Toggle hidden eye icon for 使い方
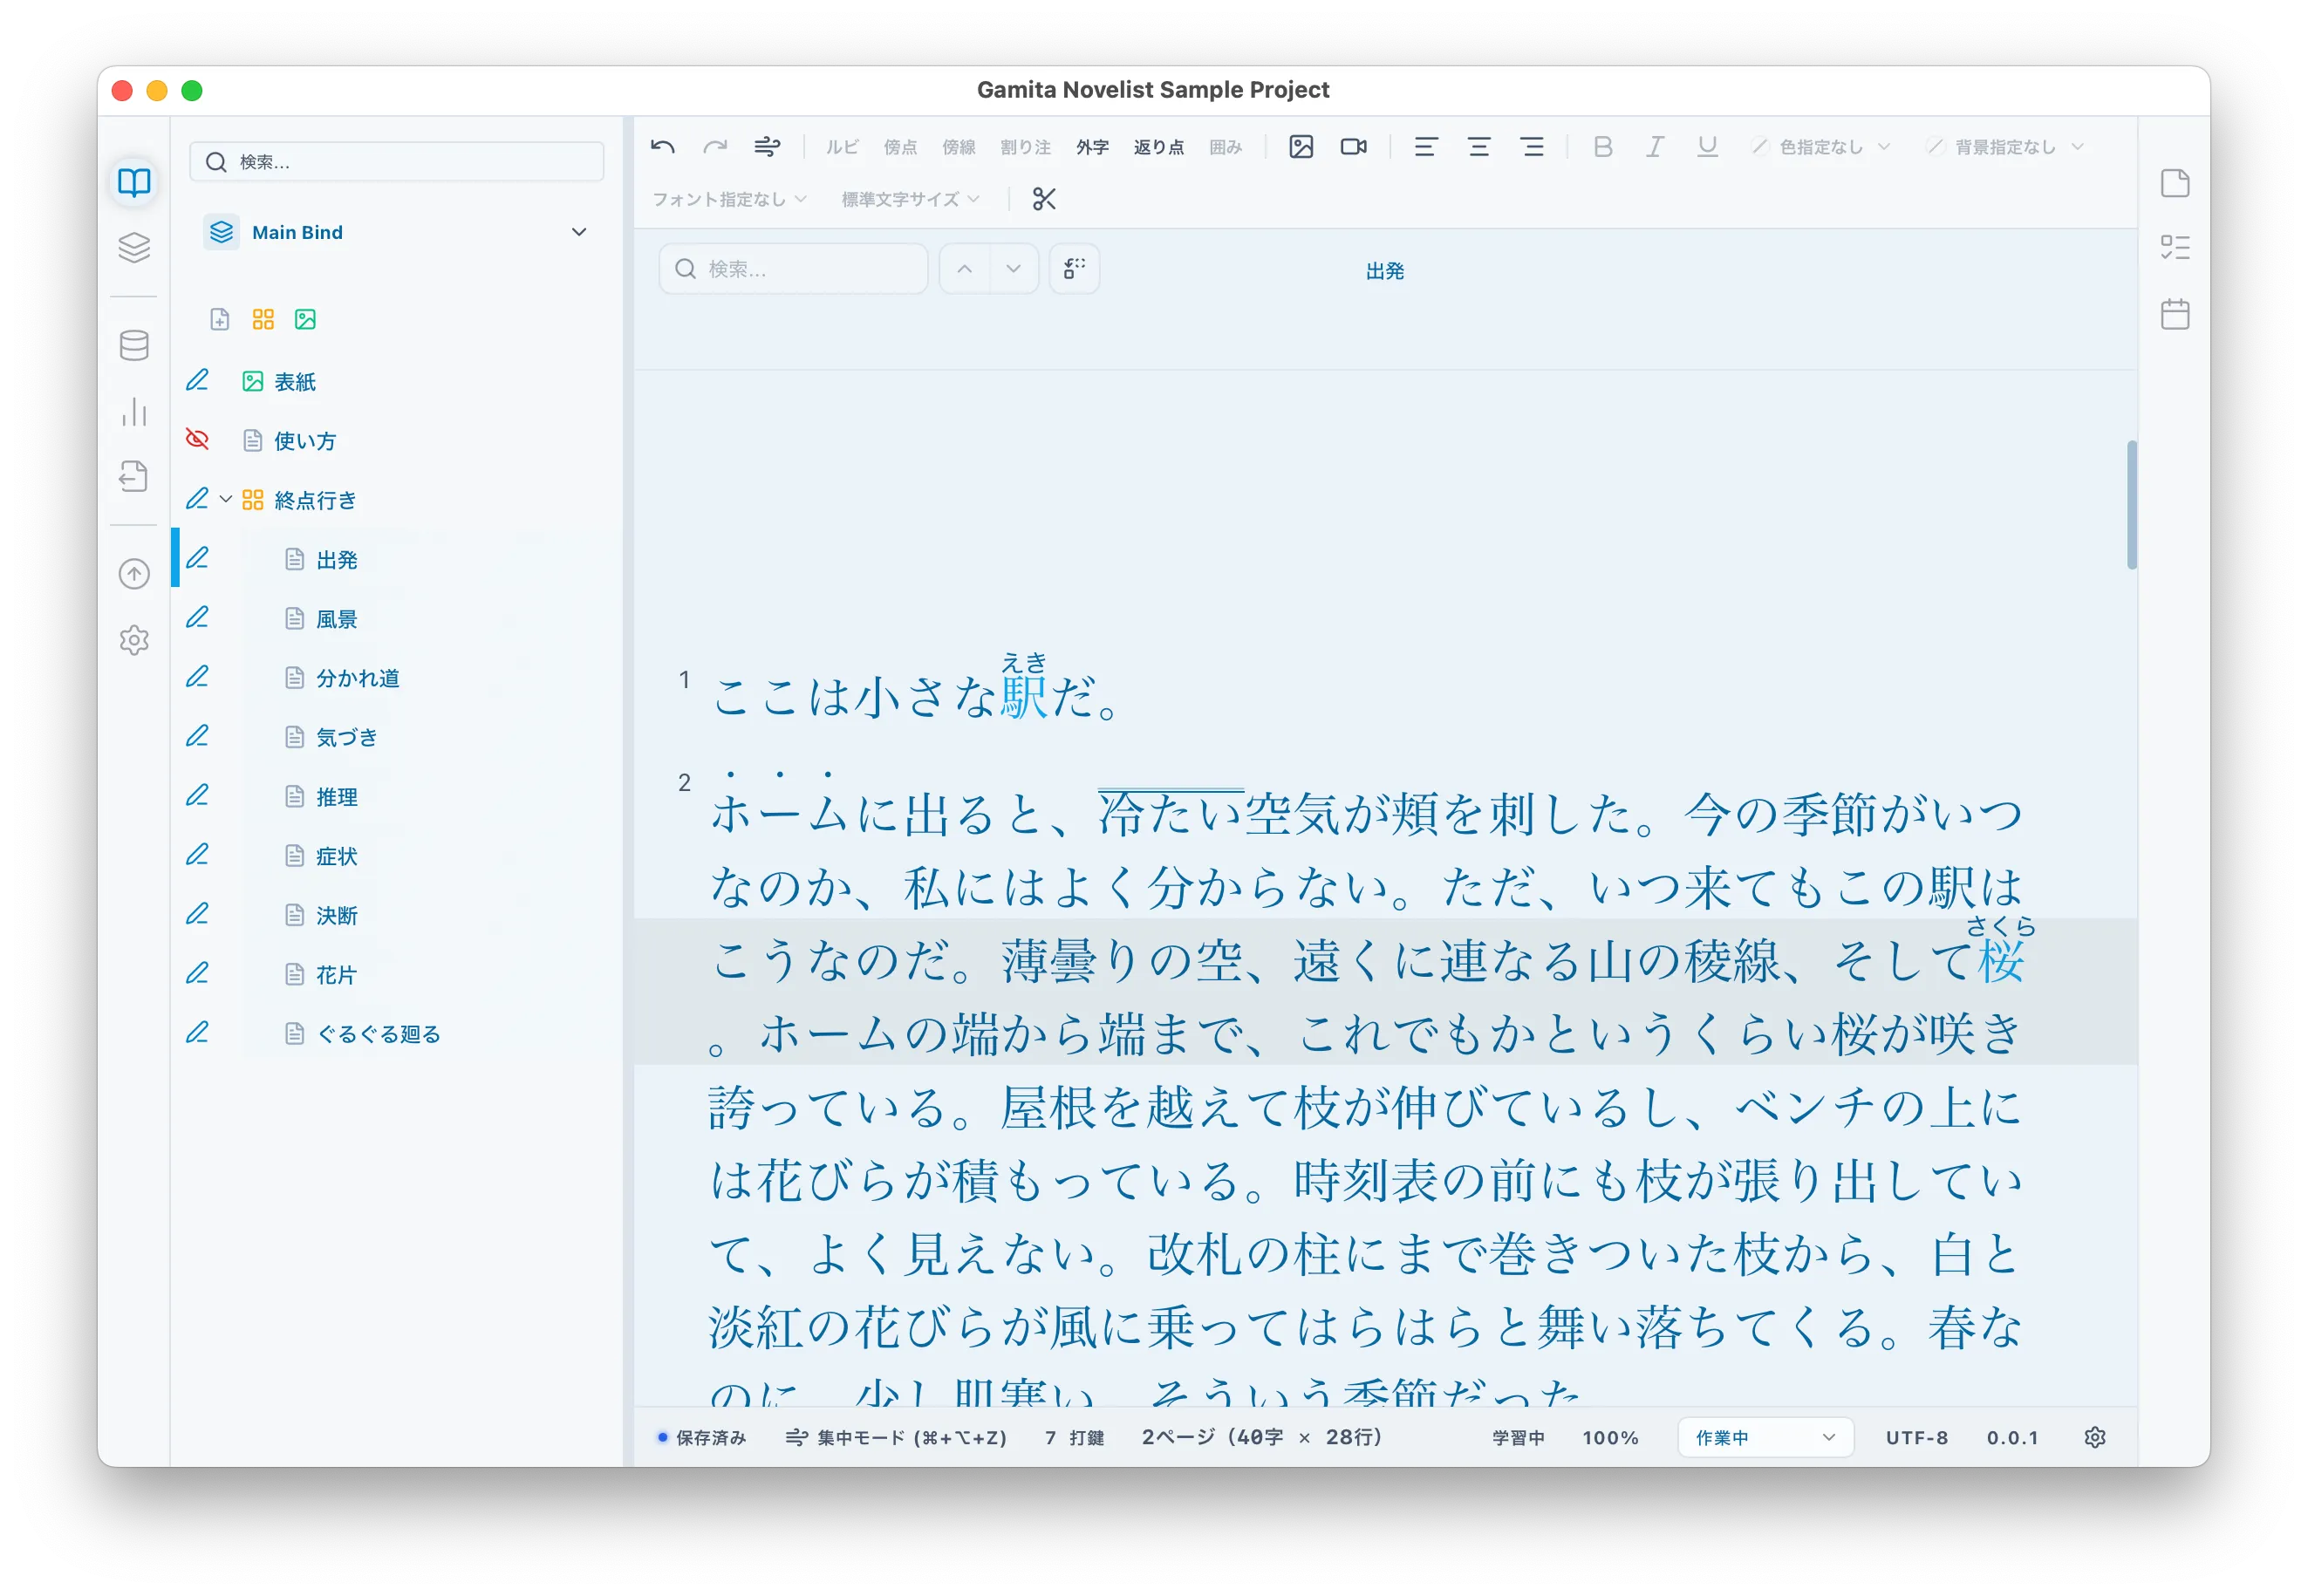 point(198,440)
